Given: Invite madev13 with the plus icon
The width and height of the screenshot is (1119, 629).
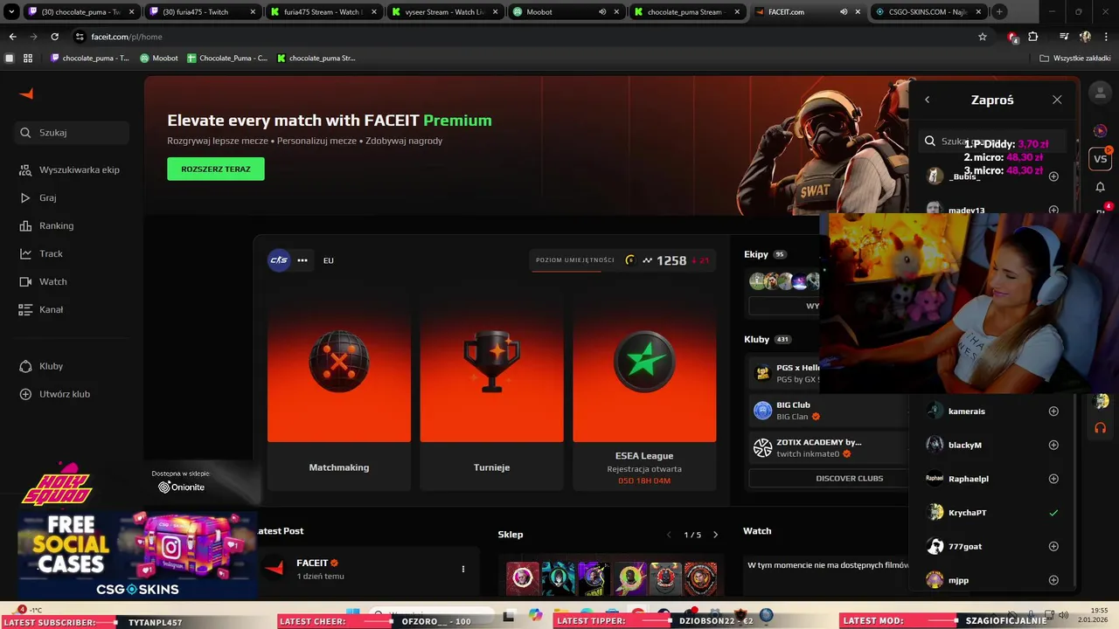Looking at the screenshot, I should [1053, 210].
